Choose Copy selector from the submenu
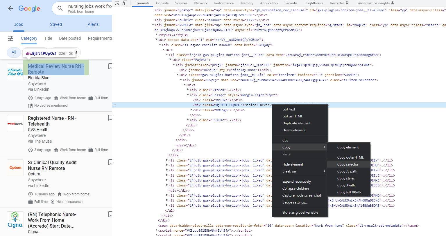The image size is (446, 236). 349,164
